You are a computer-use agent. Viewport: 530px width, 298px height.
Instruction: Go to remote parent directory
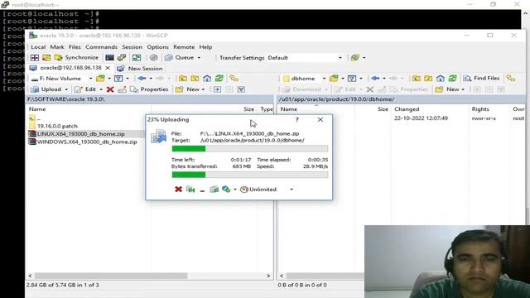(x=417, y=79)
